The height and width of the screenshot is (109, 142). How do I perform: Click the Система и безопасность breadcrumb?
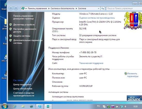62,9
